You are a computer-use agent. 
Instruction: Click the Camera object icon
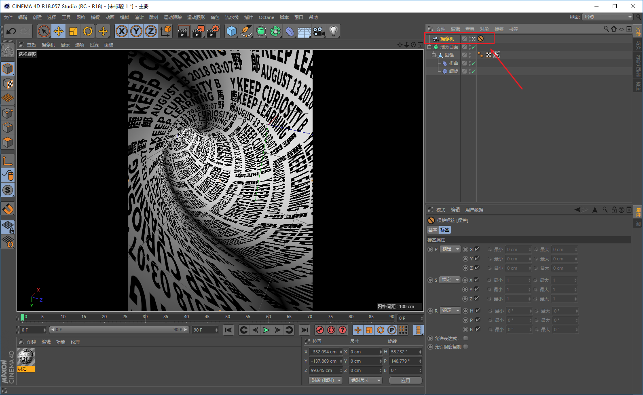[319, 31]
